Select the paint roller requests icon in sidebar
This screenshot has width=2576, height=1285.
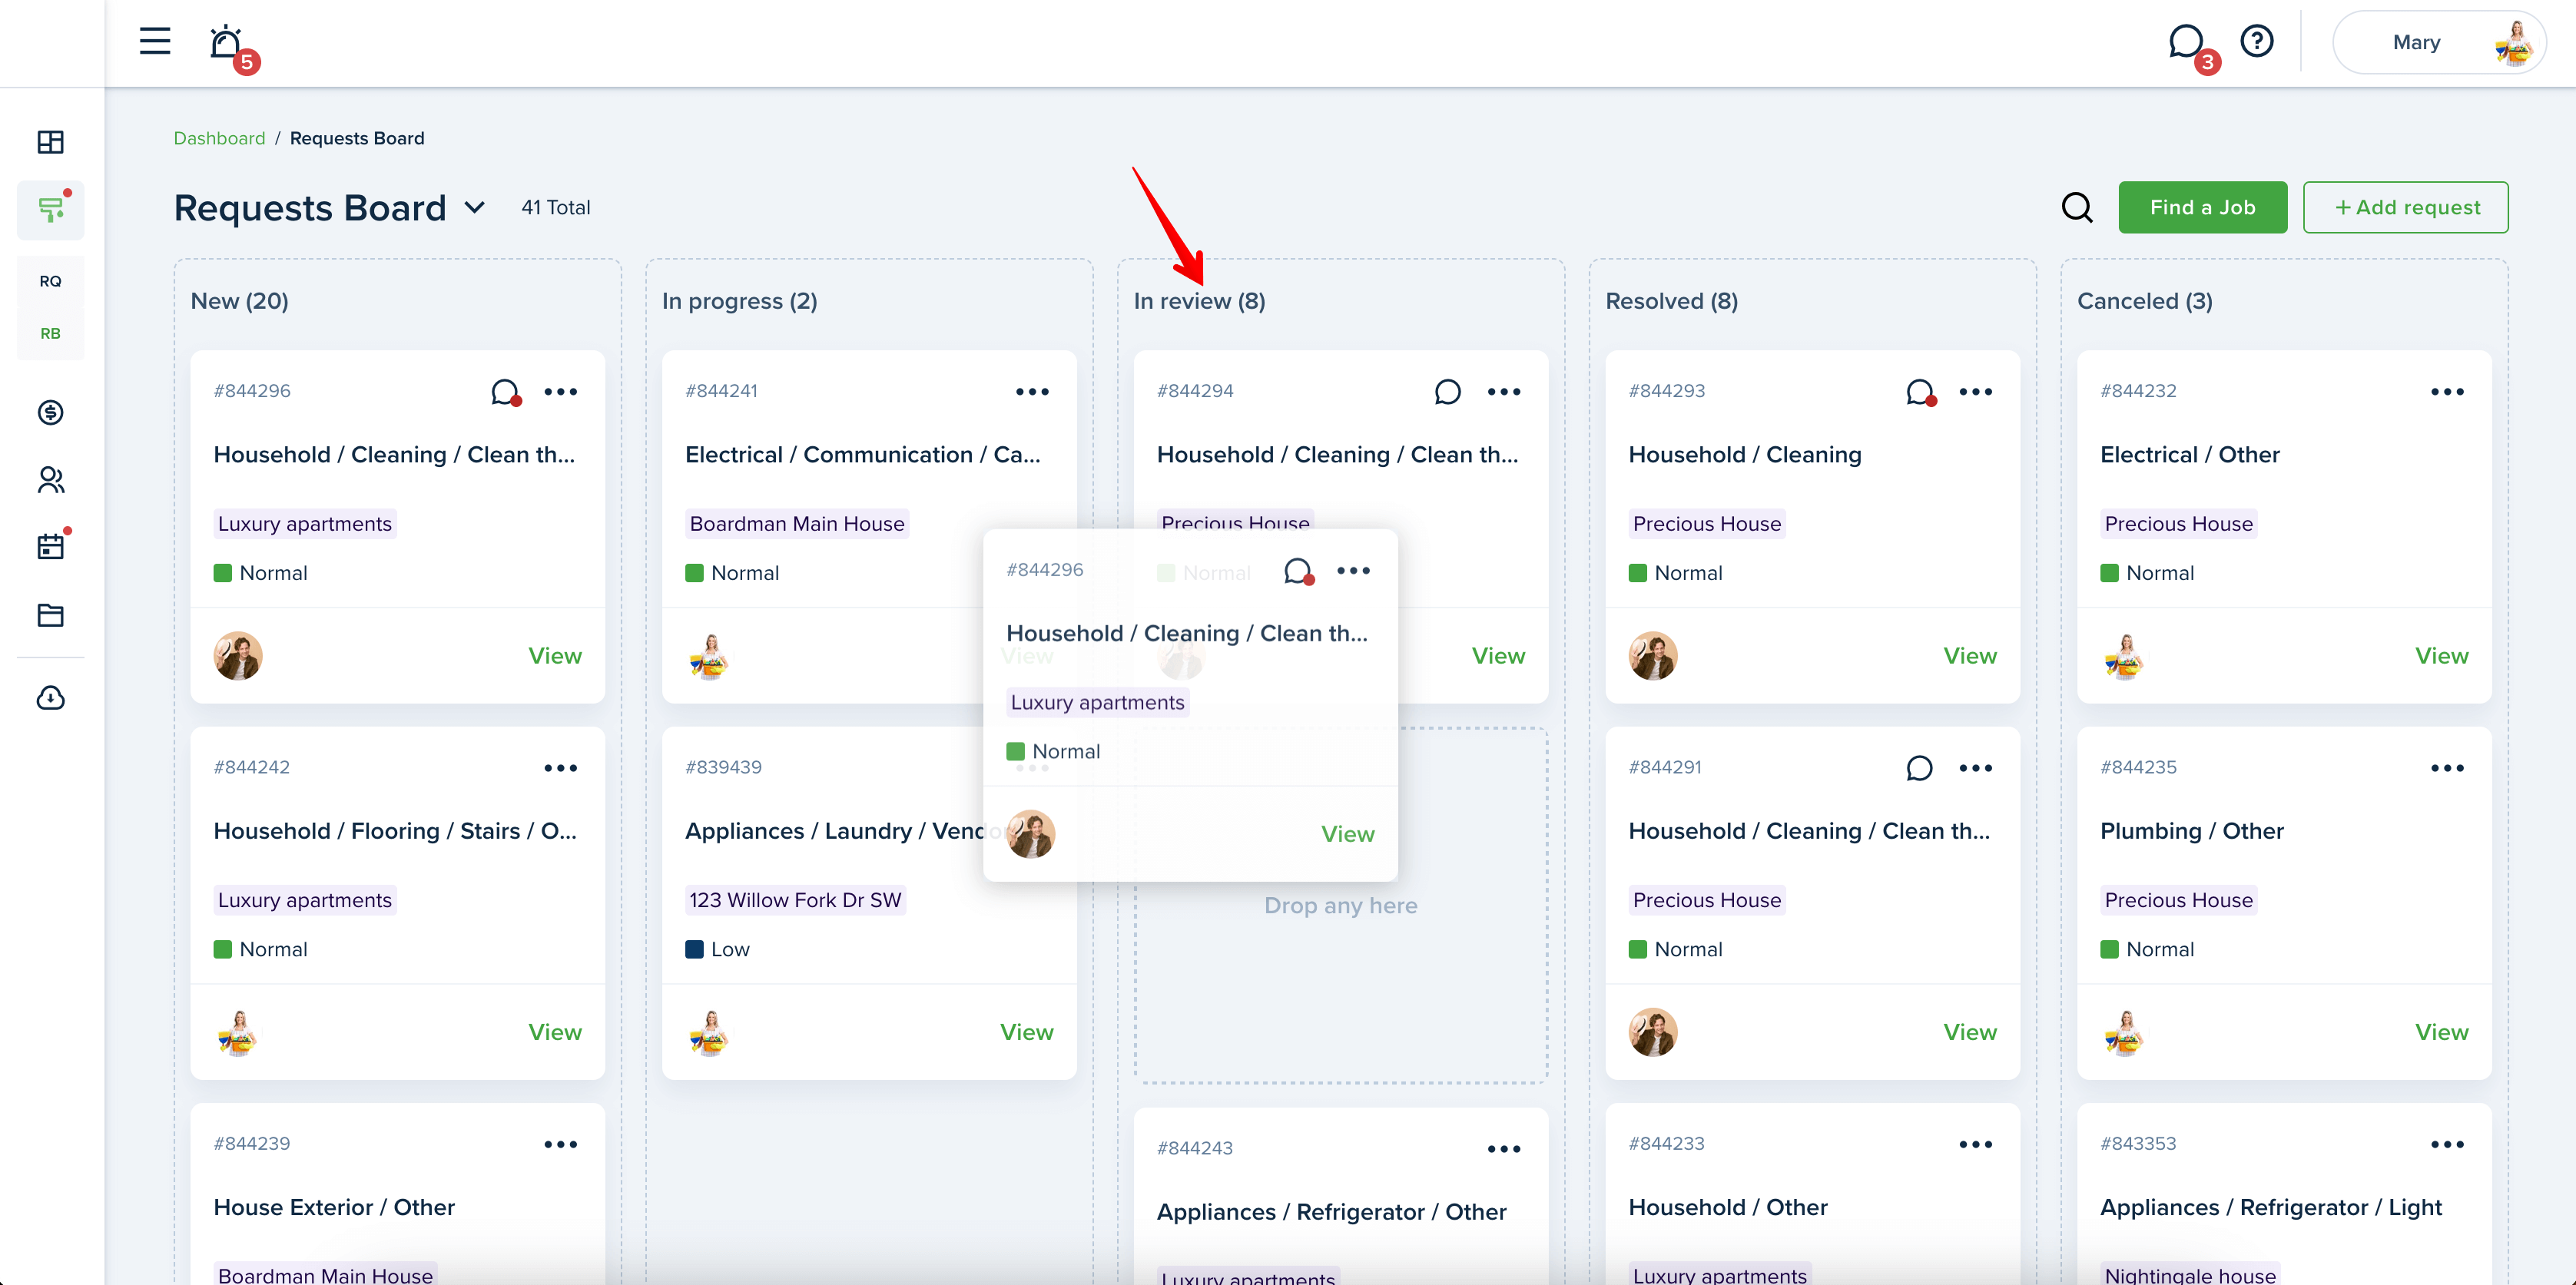[51, 209]
